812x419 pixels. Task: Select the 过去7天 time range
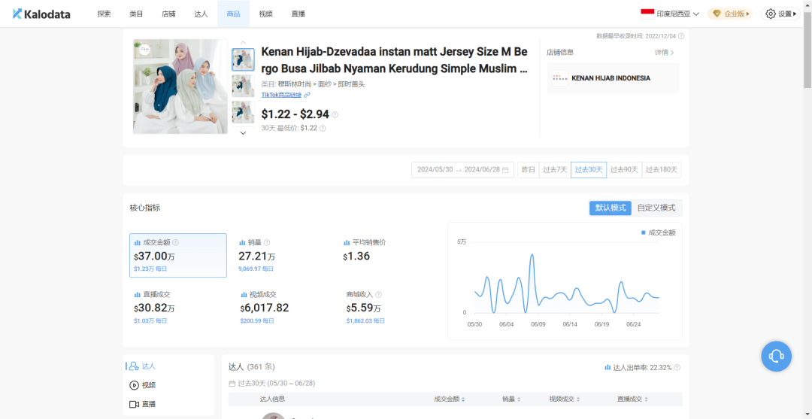(555, 170)
